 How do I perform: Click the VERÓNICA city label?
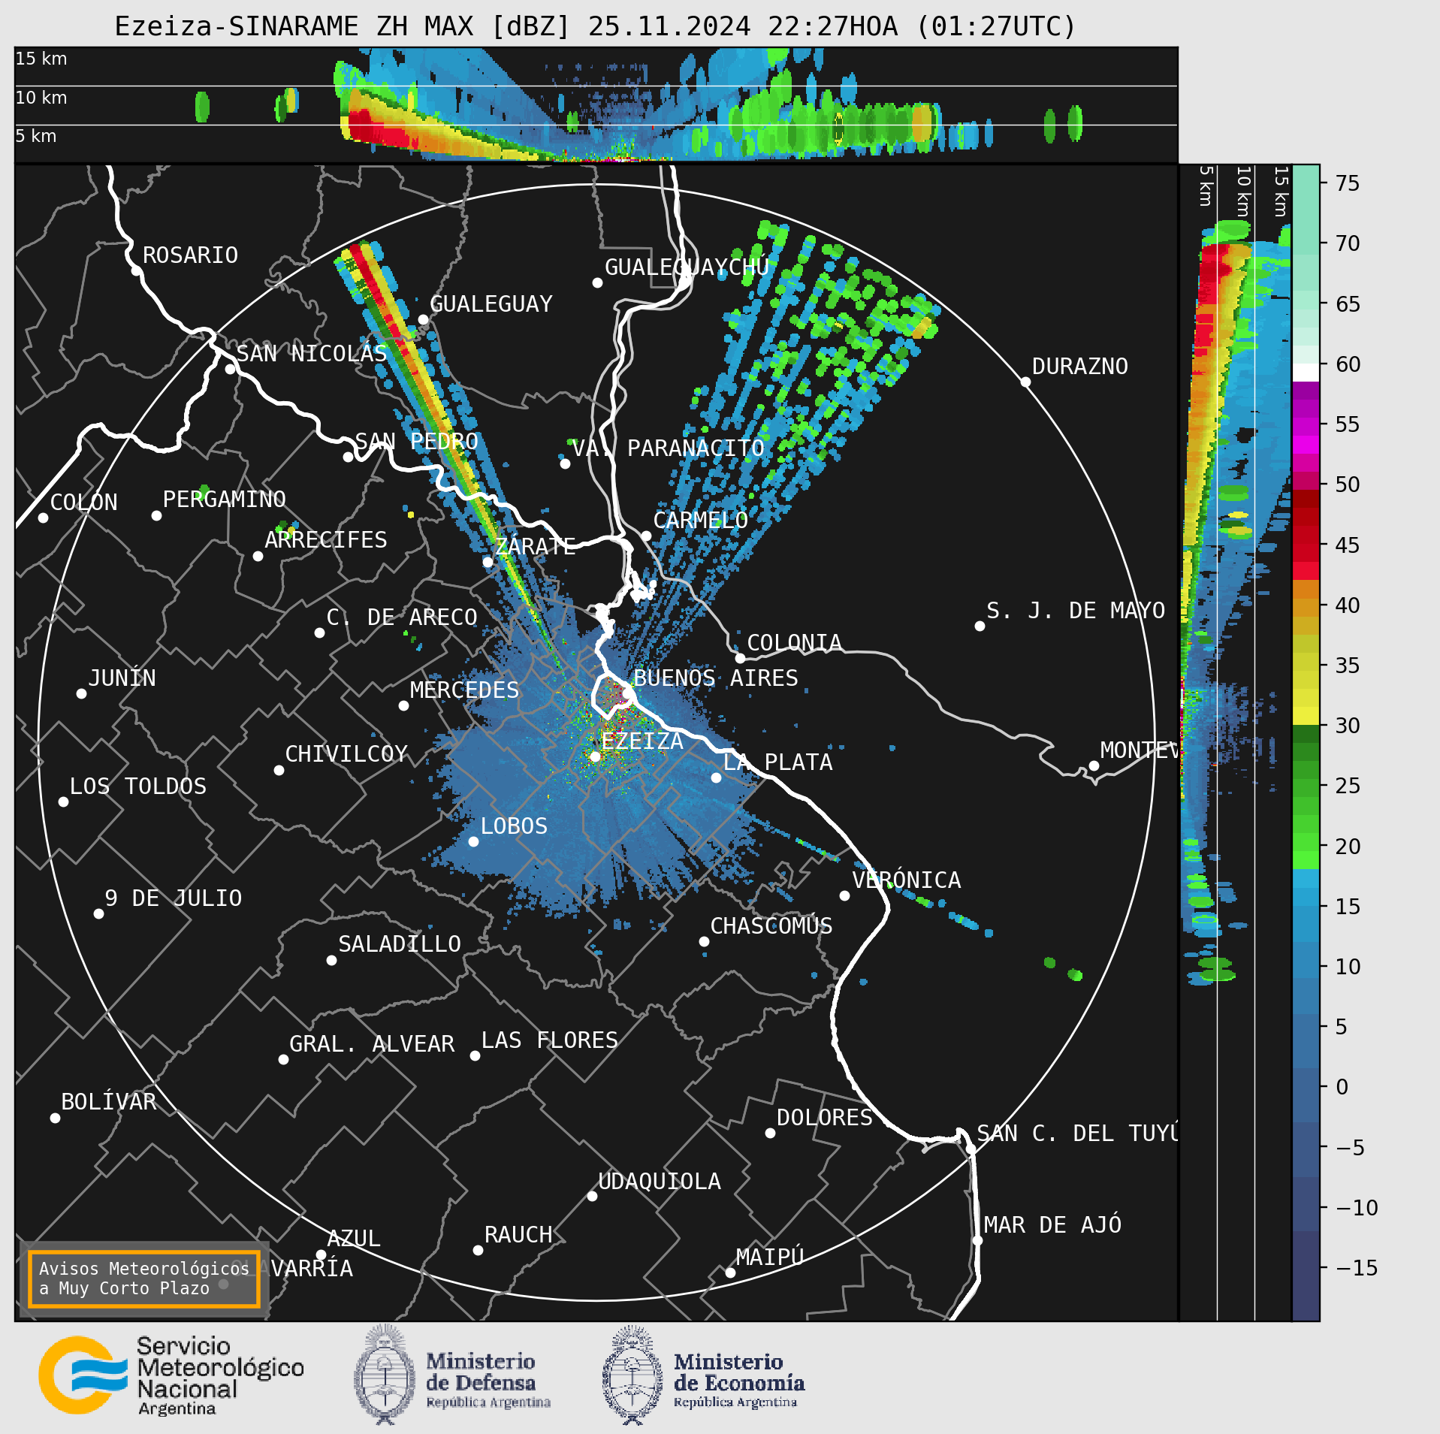(x=906, y=880)
